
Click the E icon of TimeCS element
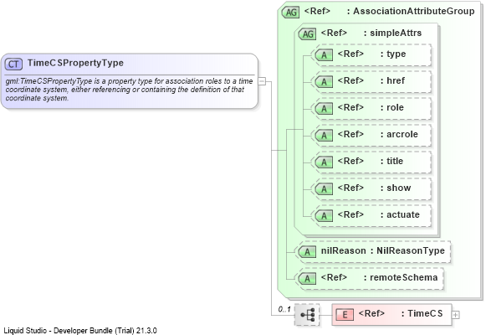point(345,315)
